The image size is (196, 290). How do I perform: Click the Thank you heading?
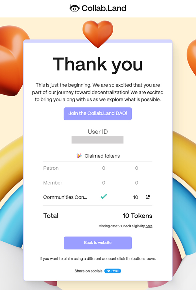point(98,64)
